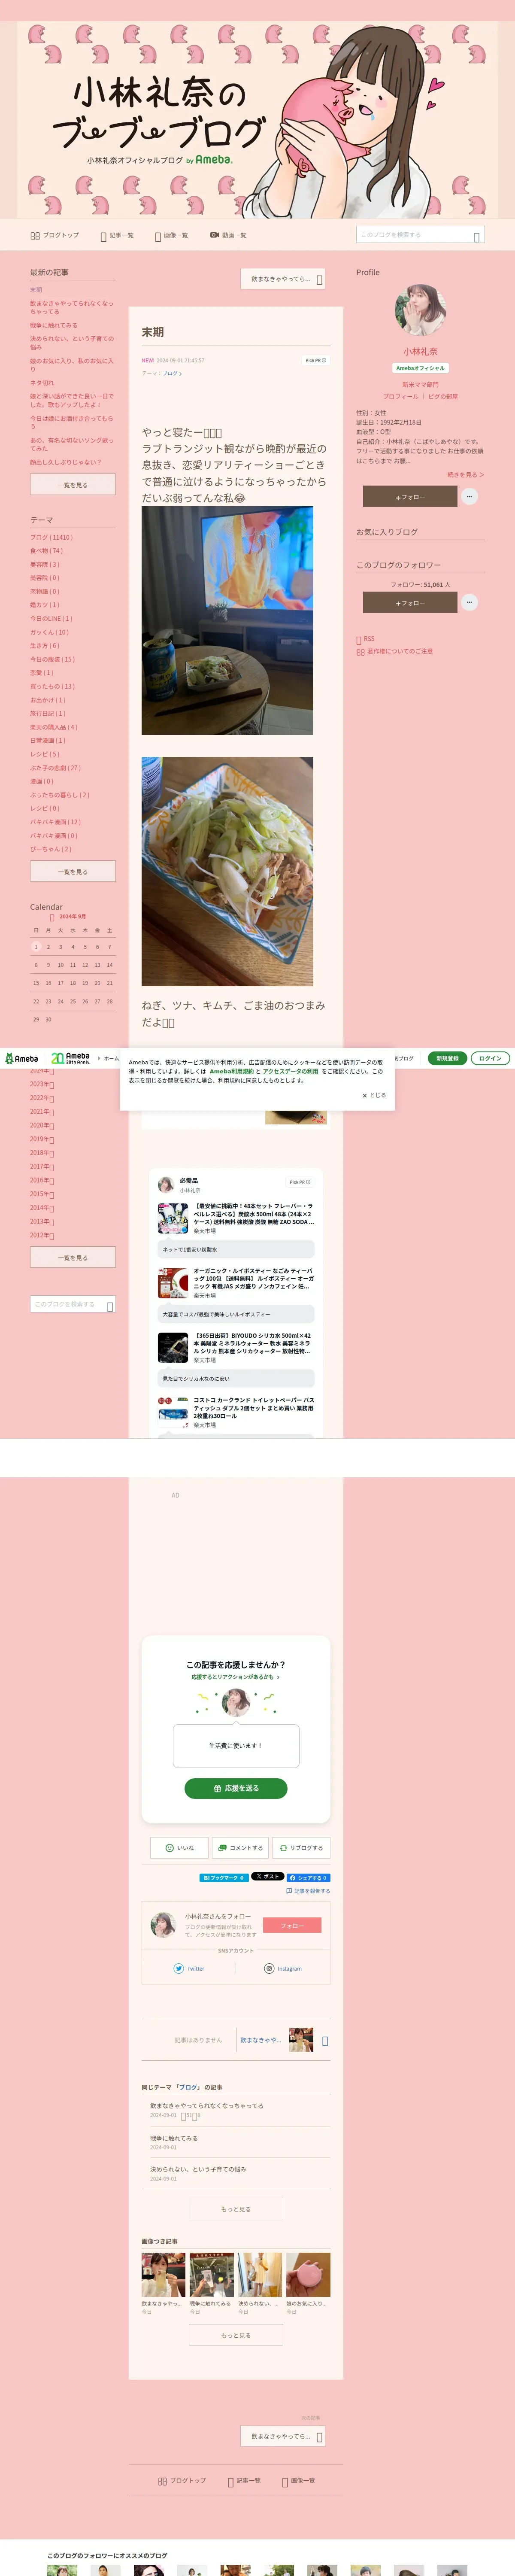Image resolution: width=515 pixels, height=2576 pixels.
Task: Click Facebook シェアする button
Action: 309,1878
